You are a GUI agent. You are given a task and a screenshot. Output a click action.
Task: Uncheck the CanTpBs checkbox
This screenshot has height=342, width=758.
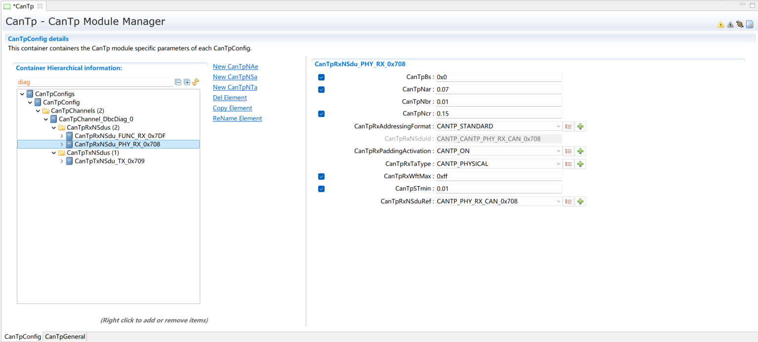[321, 77]
